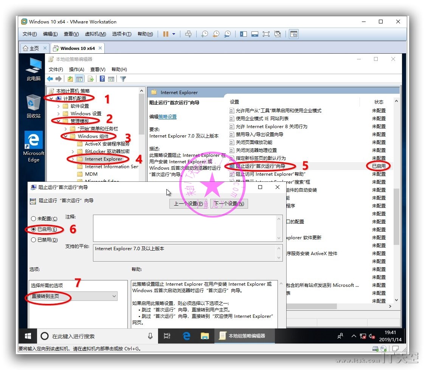Expand the BitLocker 驱动器加密 tree node
This screenshot has height=370, width=425.
(x=73, y=152)
